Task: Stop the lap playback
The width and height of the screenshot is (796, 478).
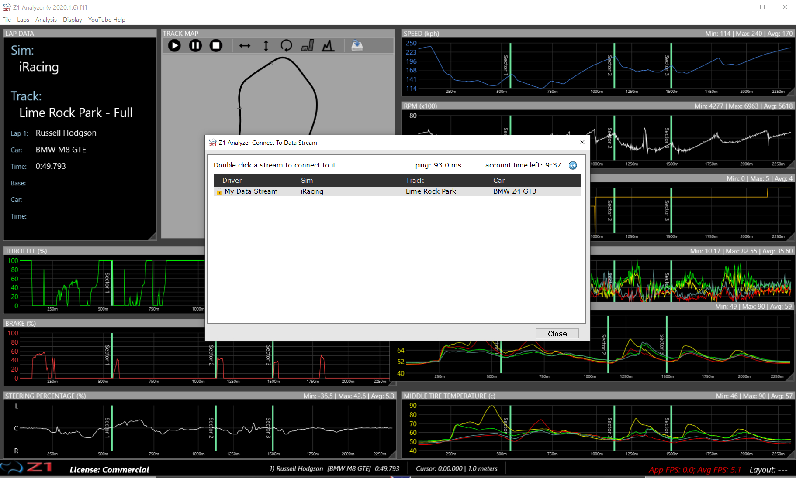Action: [x=216, y=45]
